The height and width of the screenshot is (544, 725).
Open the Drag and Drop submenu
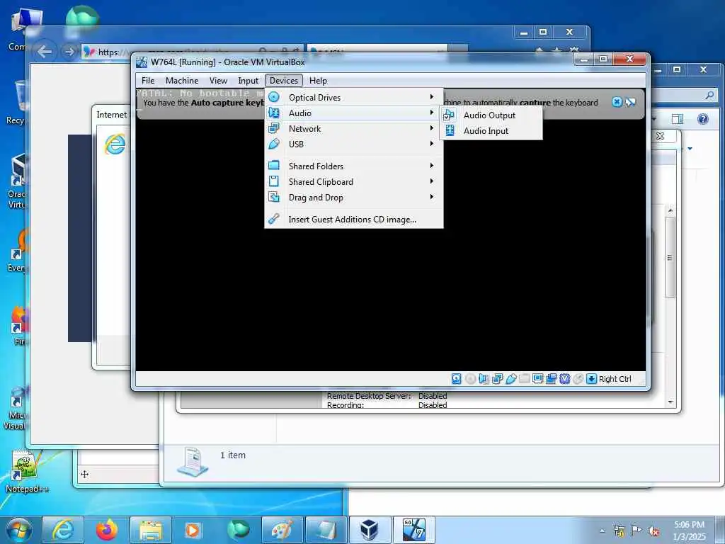[354, 198]
